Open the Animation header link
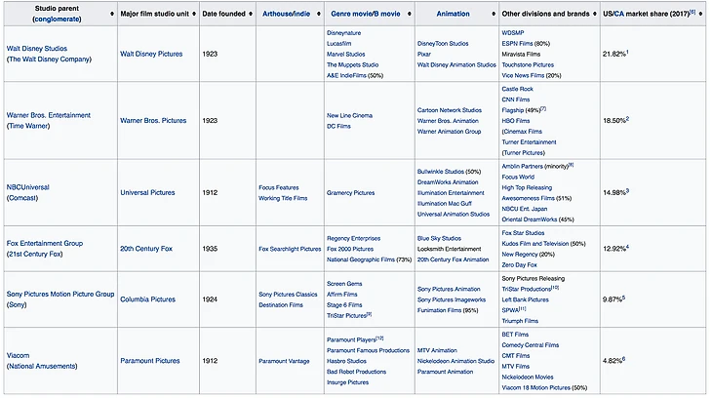 (453, 14)
